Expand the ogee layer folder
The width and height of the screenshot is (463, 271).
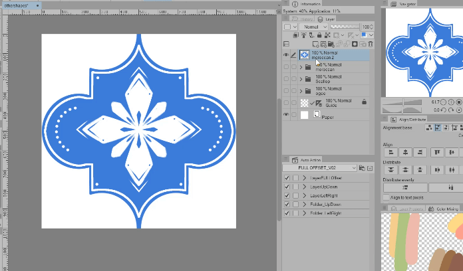pos(301,90)
